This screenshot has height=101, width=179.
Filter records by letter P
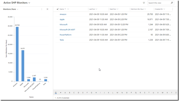coord(131,93)
